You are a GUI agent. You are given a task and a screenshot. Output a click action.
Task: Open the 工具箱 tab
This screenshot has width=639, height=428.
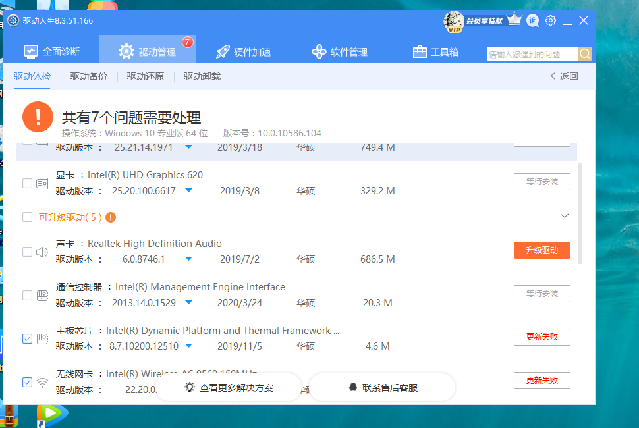[x=435, y=52]
